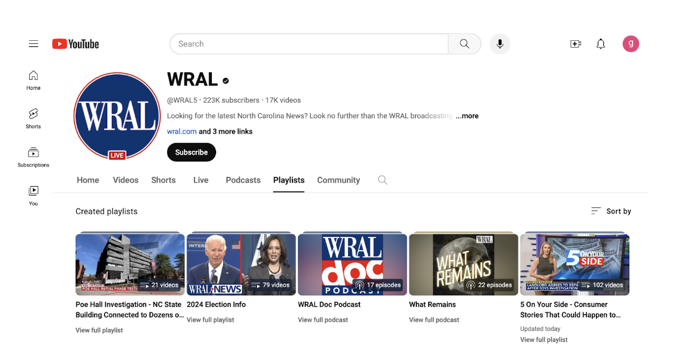Open the hamburger guide menu
Screen dimensions: 695x344
pyautogui.click(x=33, y=44)
